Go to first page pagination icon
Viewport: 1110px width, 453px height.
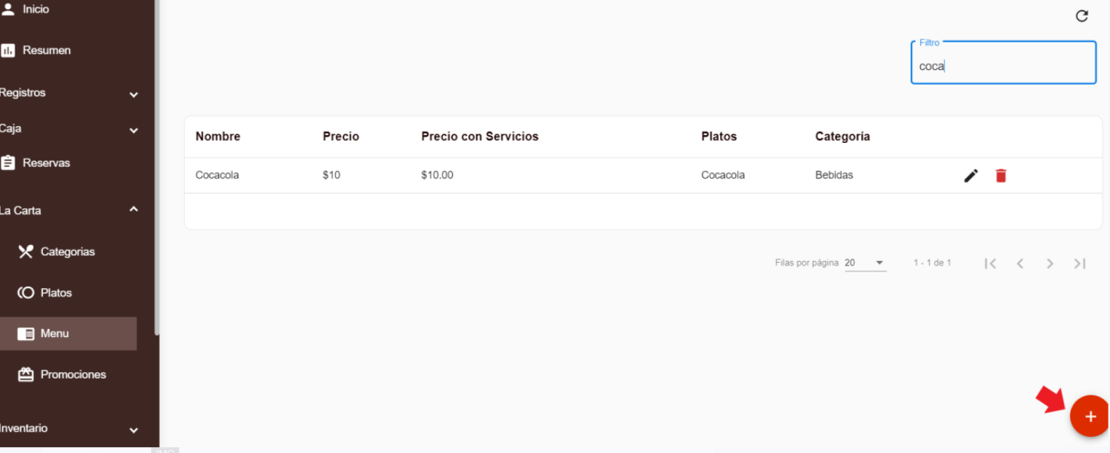tap(990, 263)
